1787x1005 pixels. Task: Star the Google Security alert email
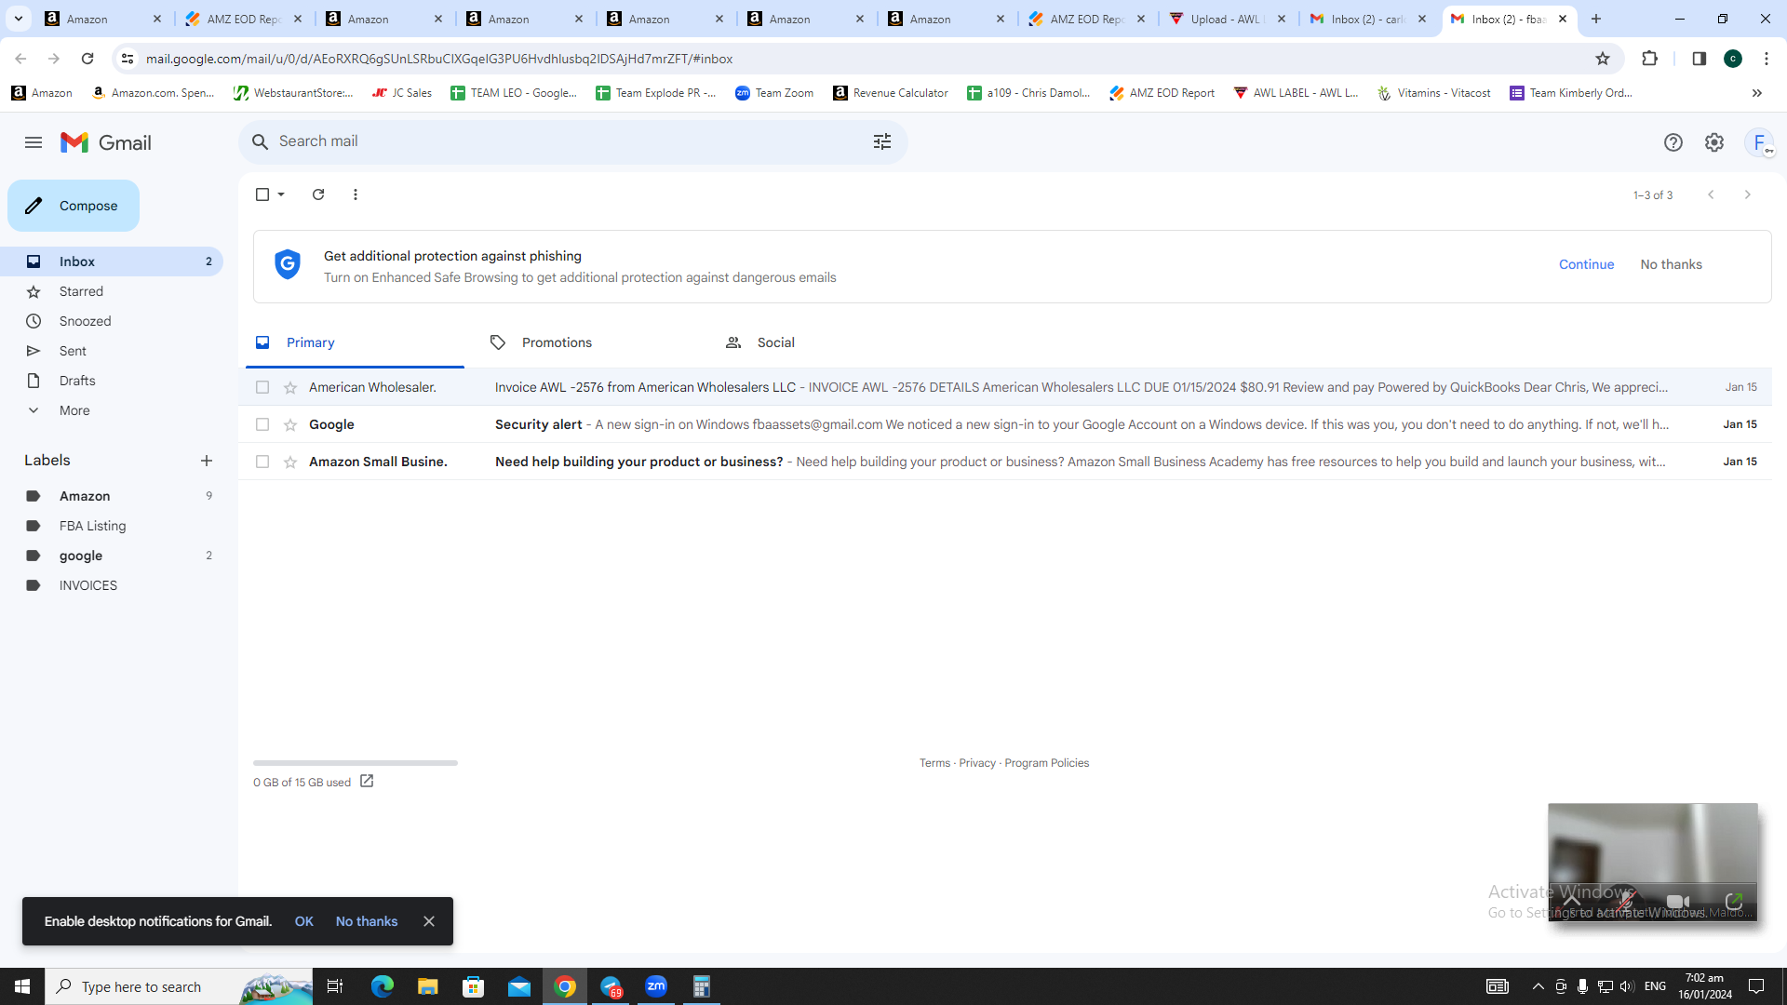pos(290,425)
